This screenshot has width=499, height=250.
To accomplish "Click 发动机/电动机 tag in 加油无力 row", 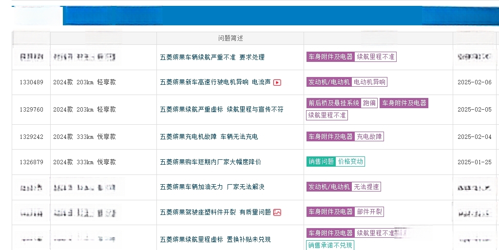I will [329, 187].
